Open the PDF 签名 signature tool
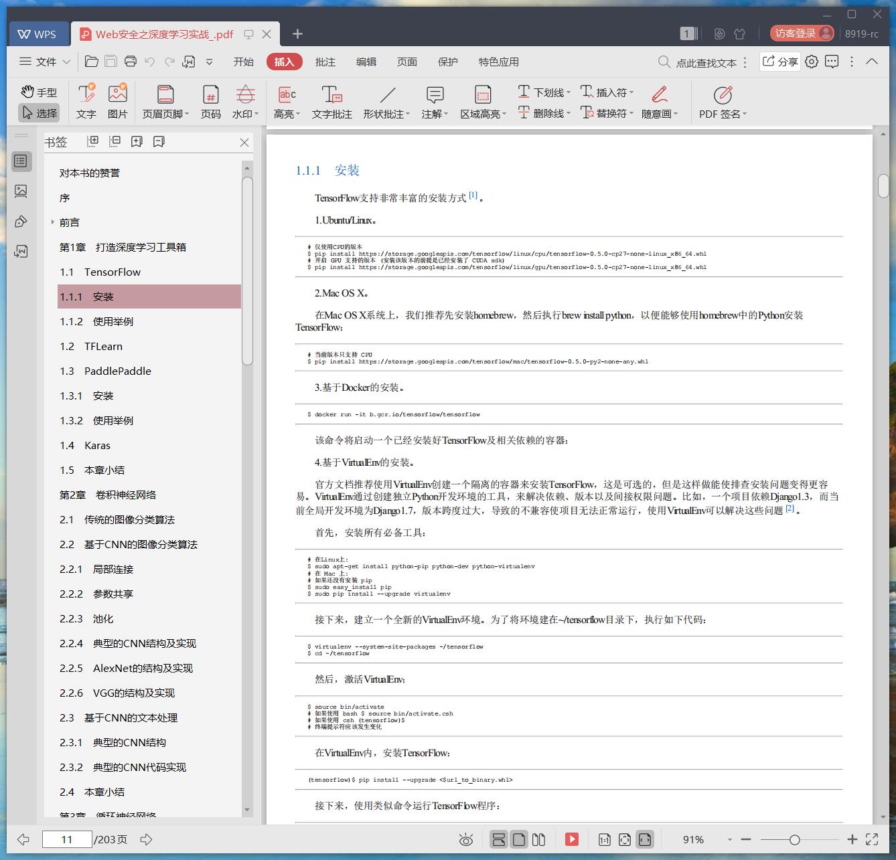The height and width of the screenshot is (860, 896). tap(723, 102)
